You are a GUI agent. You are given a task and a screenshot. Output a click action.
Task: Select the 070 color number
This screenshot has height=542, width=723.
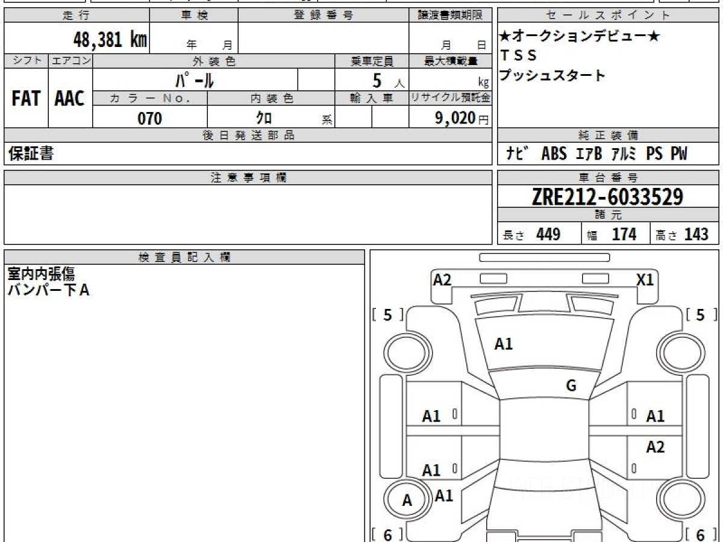pyautogui.click(x=150, y=118)
